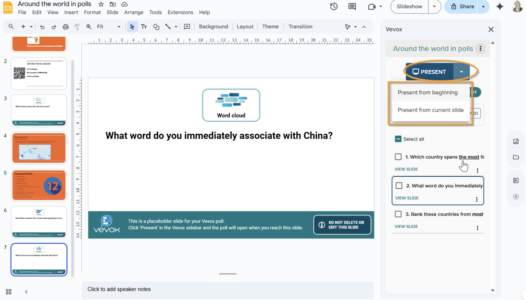Check the box beside question 2
Screen dimensions: 526x300
coord(399,186)
